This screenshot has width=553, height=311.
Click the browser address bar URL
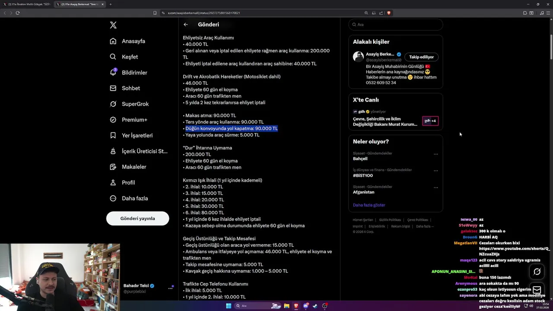(x=204, y=13)
